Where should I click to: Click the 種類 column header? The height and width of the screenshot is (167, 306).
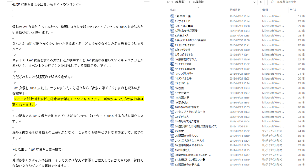point(265,10)
